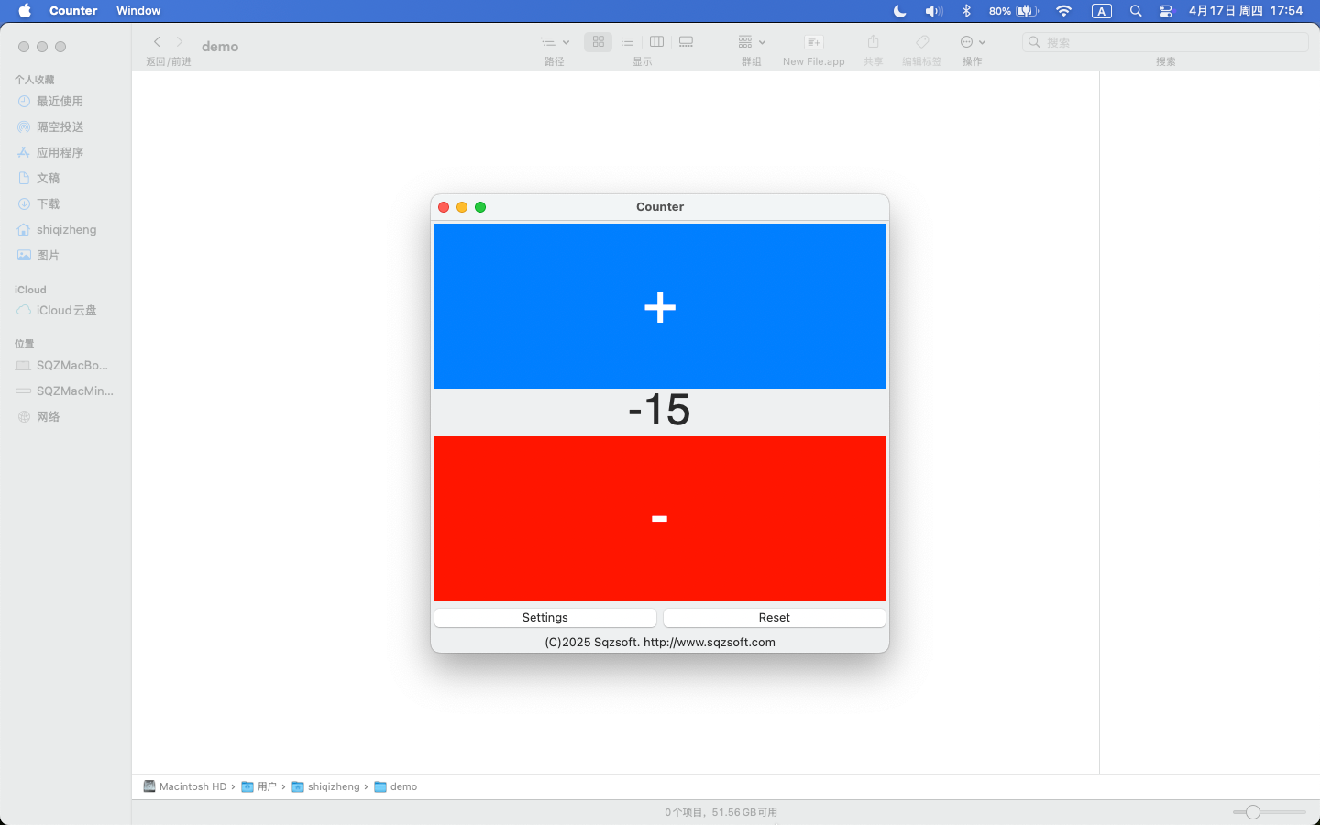Open the Finder action ellipsis dropdown
The image size is (1320, 825).
click(973, 42)
